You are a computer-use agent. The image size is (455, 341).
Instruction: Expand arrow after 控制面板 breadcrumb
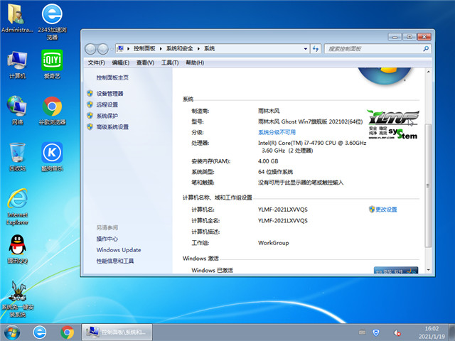coord(161,49)
